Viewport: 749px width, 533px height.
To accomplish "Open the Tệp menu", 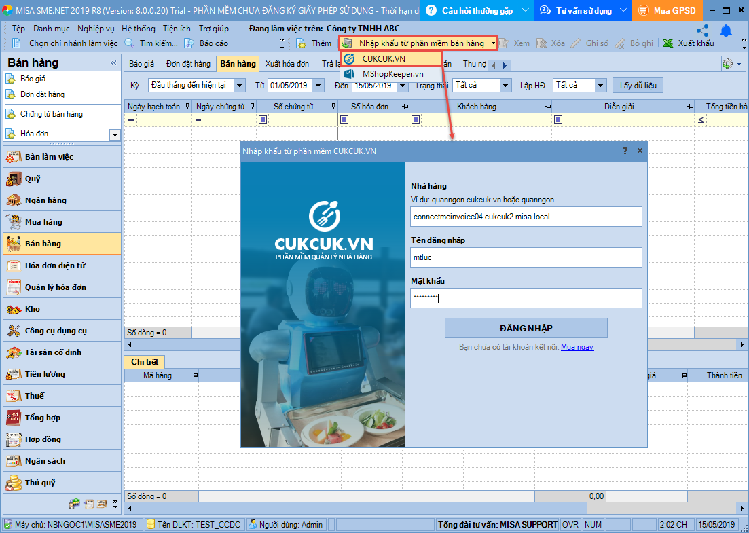I will pyautogui.click(x=18, y=29).
